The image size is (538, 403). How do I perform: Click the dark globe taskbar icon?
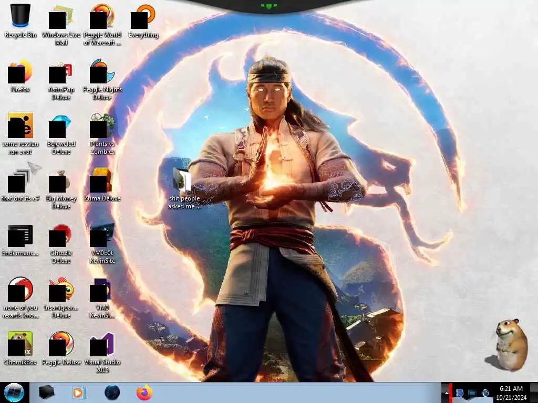coord(112,393)
